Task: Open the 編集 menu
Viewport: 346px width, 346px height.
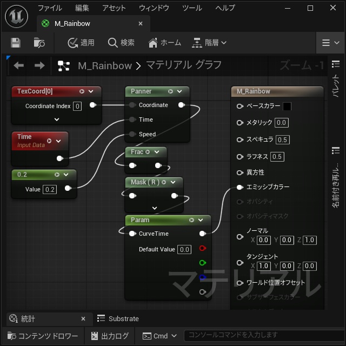Action: (x=82, y=8)
